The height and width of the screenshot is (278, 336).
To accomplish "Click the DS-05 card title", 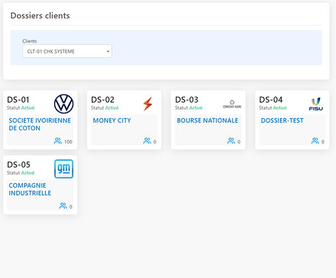I will (18, 165).
